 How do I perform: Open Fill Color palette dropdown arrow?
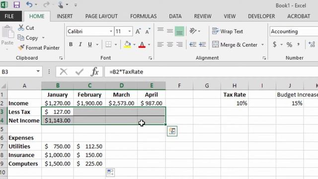point(134,45)
